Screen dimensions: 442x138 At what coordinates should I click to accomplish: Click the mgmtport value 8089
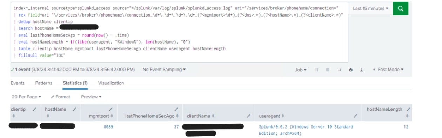coord(108,127)
